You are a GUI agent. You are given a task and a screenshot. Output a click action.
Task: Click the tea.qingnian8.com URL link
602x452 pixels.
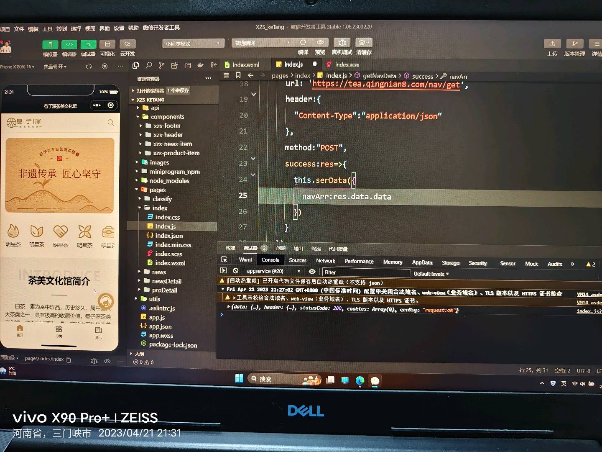pos(386,84)
